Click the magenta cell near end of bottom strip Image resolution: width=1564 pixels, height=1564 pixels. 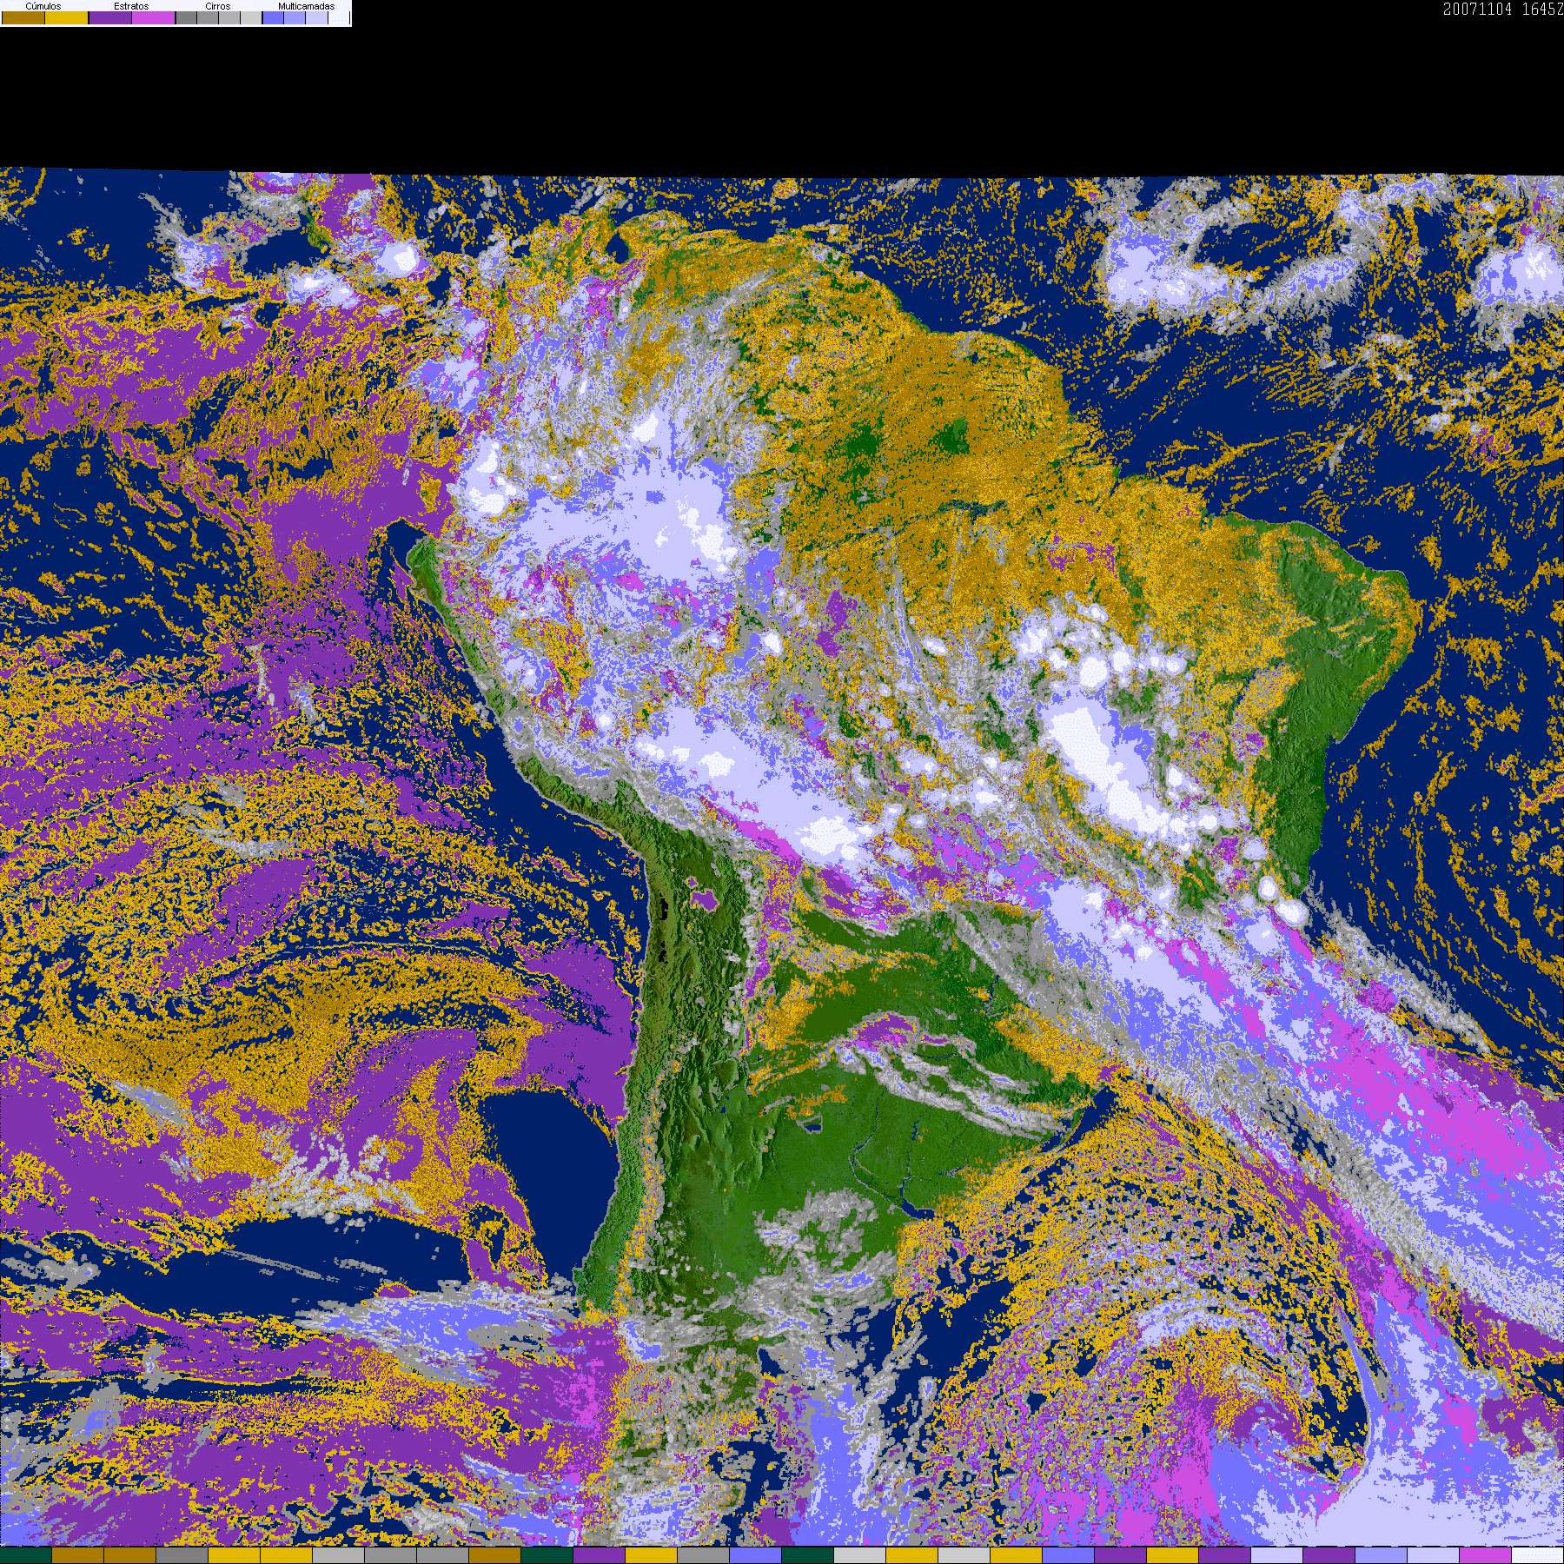coord(1486,1555)
